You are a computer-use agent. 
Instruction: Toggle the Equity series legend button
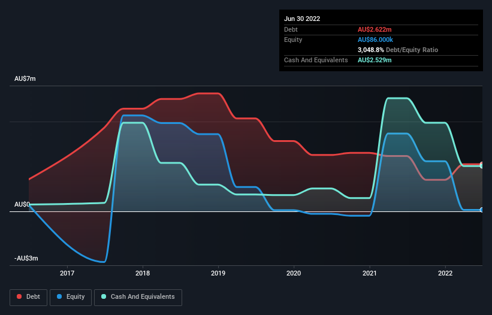tap(71, 297)
